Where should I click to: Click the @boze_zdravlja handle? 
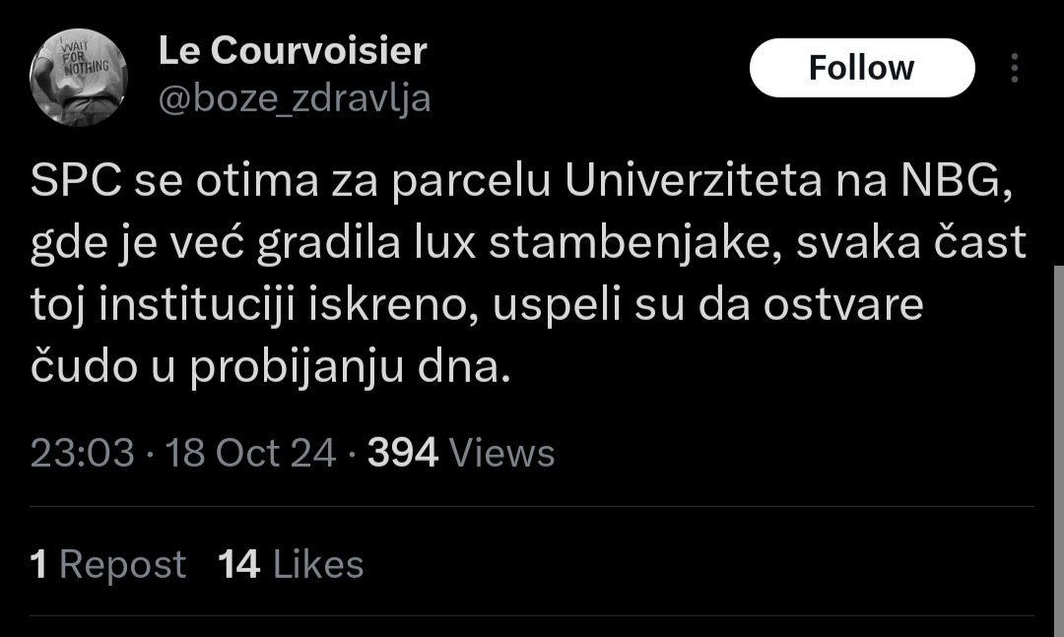tap(295, 99)
